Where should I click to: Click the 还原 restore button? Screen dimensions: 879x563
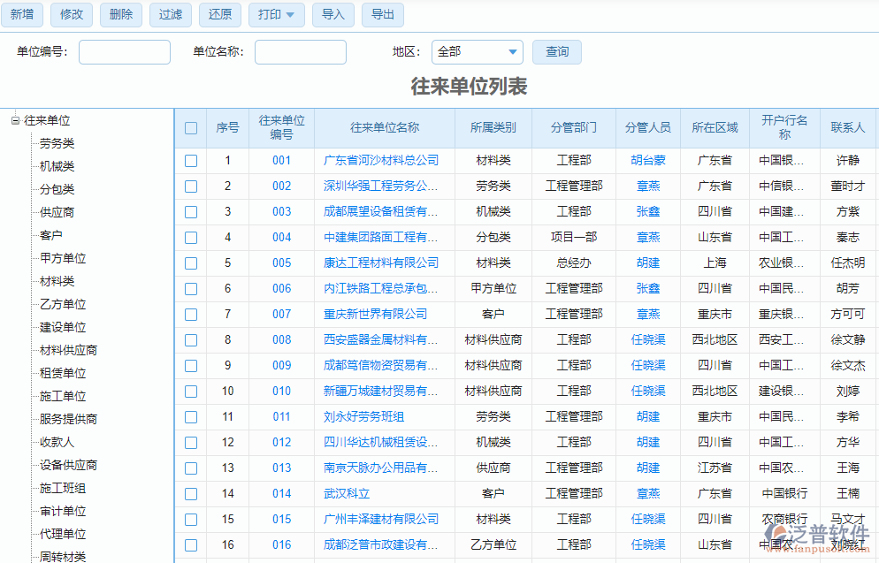(219, 15)
